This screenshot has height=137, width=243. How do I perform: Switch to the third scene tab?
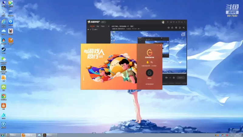click(103, 26)
